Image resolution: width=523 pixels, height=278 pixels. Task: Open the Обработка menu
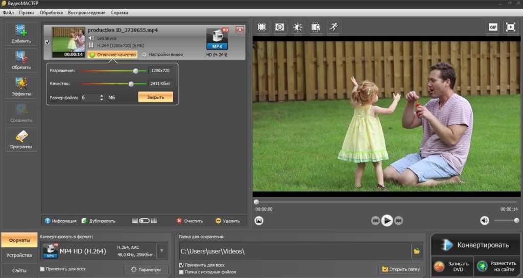tap(51, 12)
